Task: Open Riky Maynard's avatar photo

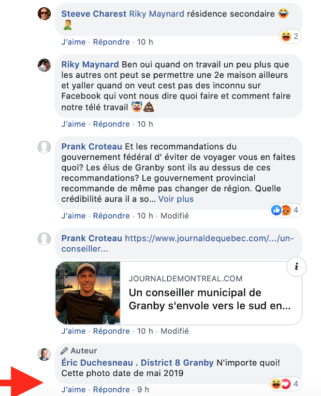Action: [44, 65]
